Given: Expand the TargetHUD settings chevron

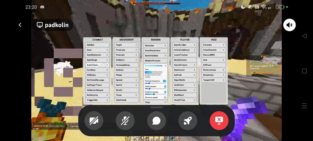Looking at the screenshot, I should coord(223,80).
